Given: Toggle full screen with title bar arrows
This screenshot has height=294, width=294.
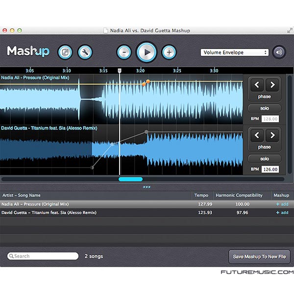Looking at the screenshot, I should pos(290,30).
